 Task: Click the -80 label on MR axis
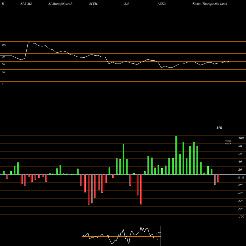[x=240, y=209]
